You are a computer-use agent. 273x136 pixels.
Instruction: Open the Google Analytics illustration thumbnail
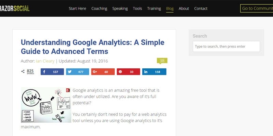46,105
